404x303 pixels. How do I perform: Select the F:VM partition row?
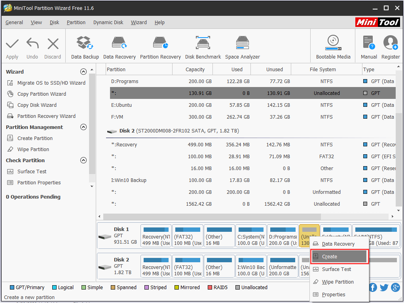(x=252, y=117)
